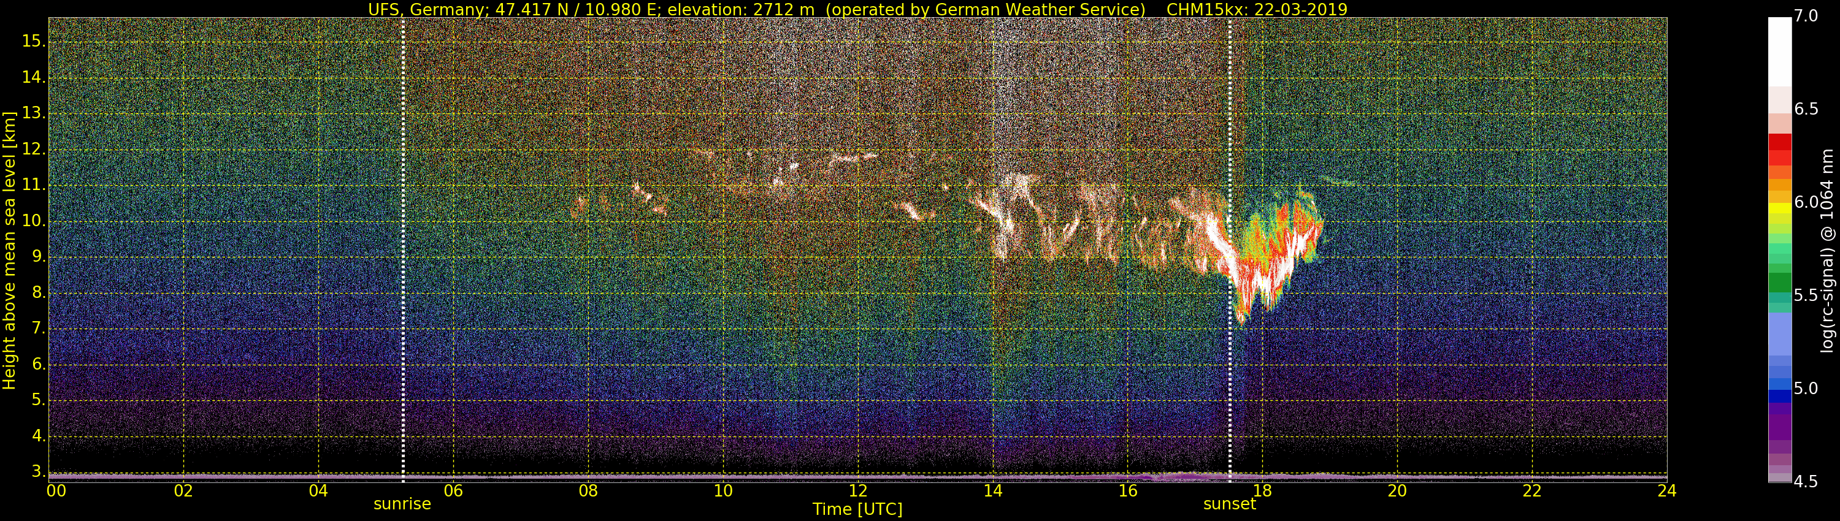The height and width of the screenshot is (521, 1840).
Task: Click the height axis tick label '15.'
Action: [34, 42]
